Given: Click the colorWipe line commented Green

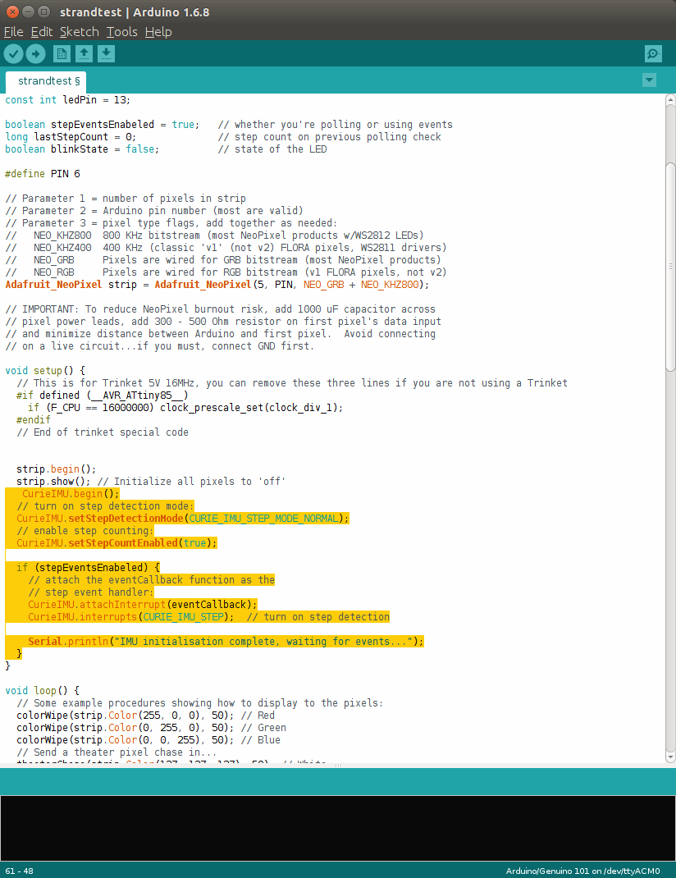Looking at the screenshot, I should (x=151, y=728).
